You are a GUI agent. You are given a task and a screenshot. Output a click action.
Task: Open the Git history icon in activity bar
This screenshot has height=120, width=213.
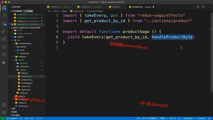[4, 55]
